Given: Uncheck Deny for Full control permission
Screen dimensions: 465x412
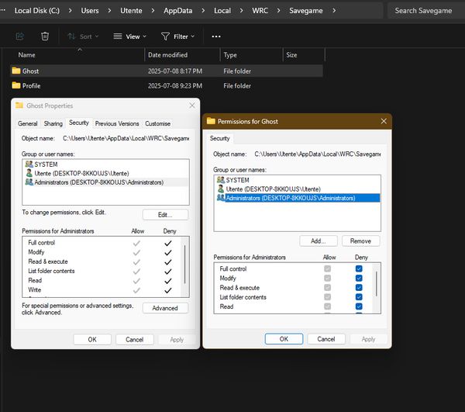Looking at the screenshot, I should point(358,268).
